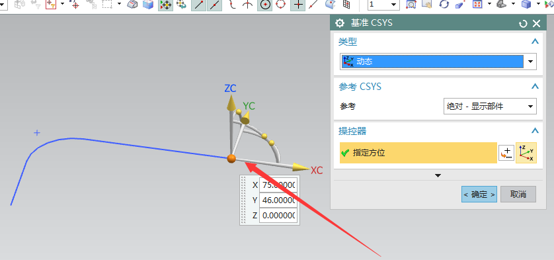
Task: Click the reset arrow in 基准 CSYS title
Action: tap(523, 24)
